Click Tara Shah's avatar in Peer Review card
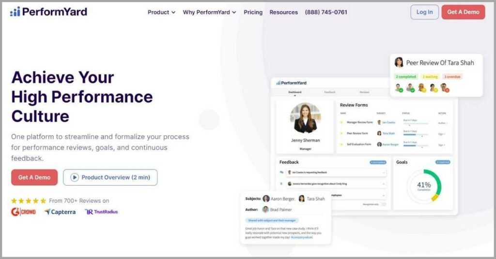496x259 pixels. [399, 62]
